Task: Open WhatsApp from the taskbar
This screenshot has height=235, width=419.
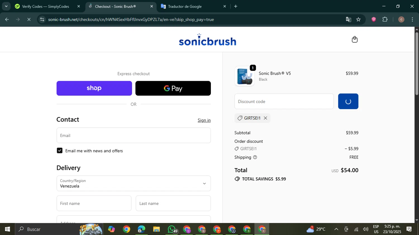Action: (x=172, y=229)
